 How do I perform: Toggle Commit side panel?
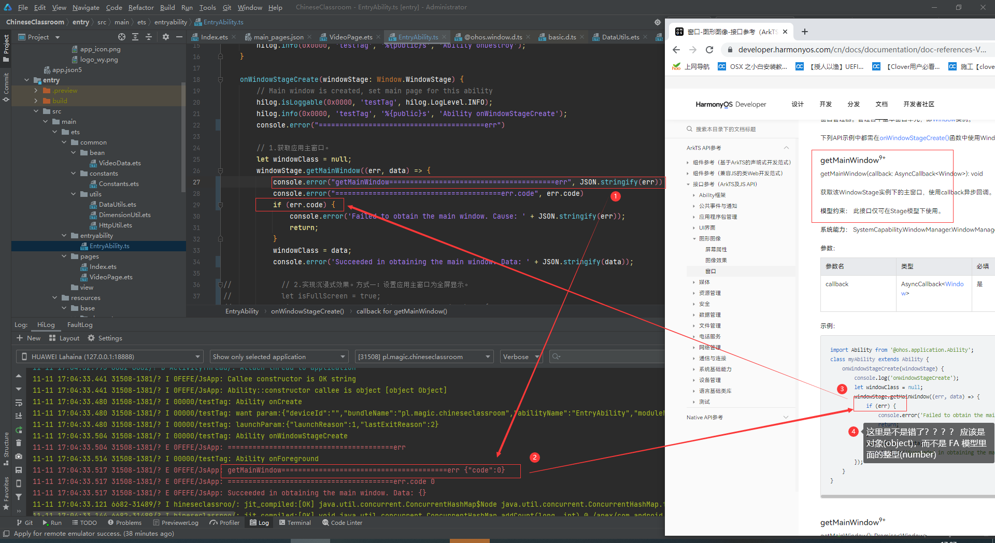coord(6,87)
